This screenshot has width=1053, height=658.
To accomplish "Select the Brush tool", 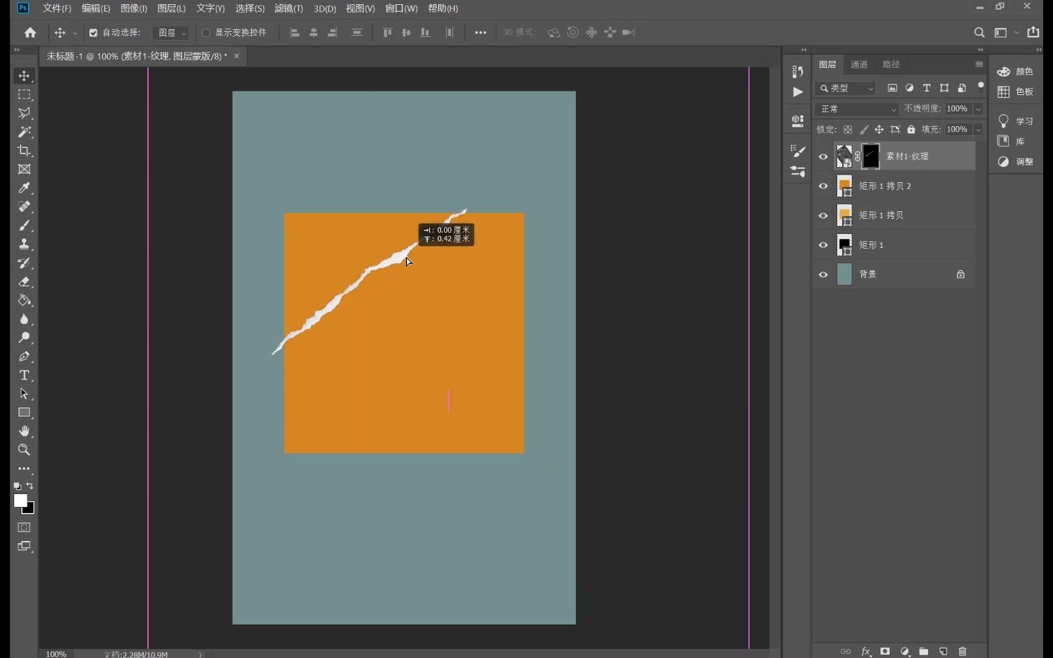I will pyautogui.click(x=24, y=225).
